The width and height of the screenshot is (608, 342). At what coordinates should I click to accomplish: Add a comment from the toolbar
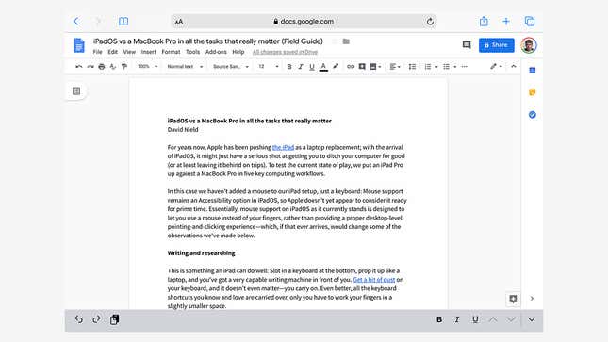(x=362, y=67)
